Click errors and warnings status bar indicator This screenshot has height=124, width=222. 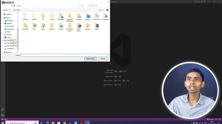[5, 120]
